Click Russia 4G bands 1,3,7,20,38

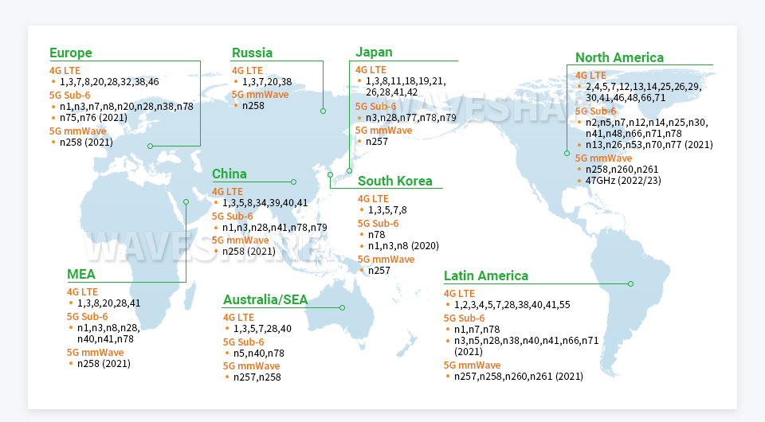point(267,82)
